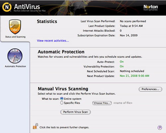Select the Automatic Protection radar icon
The width and height of the screenshot is (166, 133).
pyautogui.click(x=15, y=56)
